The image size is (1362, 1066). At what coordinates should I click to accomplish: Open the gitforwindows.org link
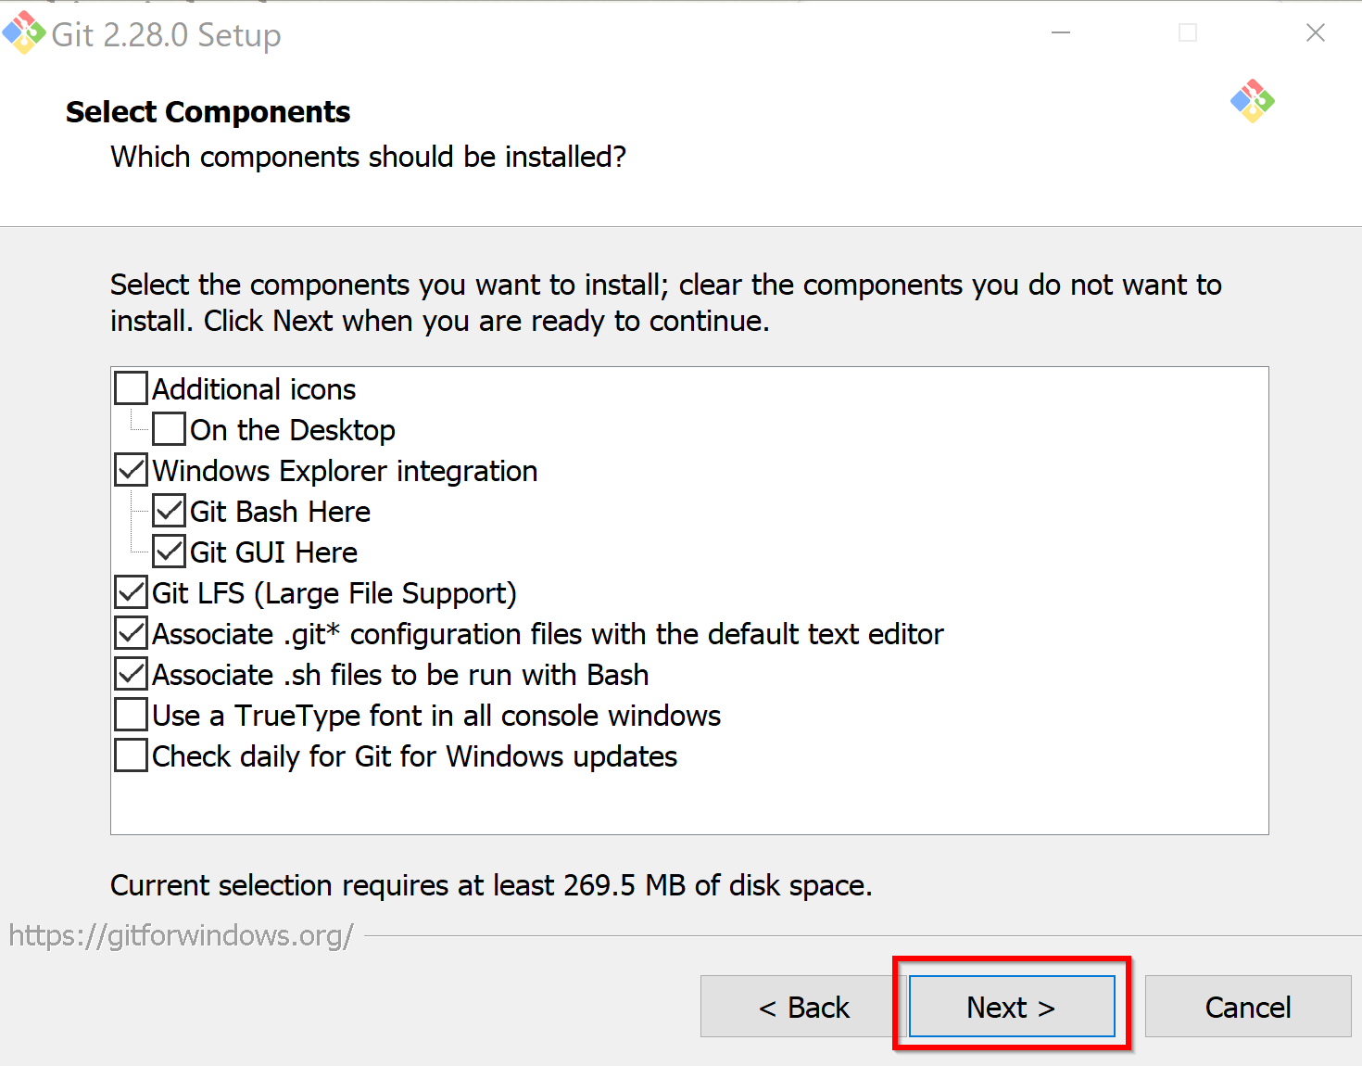(181, 935)
